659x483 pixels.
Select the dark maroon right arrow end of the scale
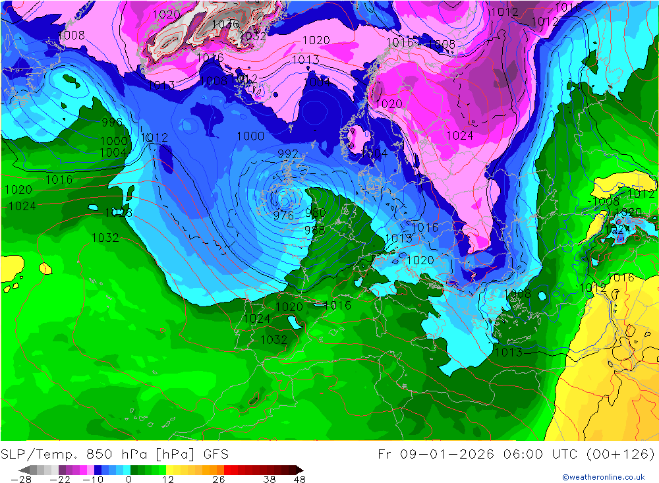pyautogui.click(x=300, y=470)
